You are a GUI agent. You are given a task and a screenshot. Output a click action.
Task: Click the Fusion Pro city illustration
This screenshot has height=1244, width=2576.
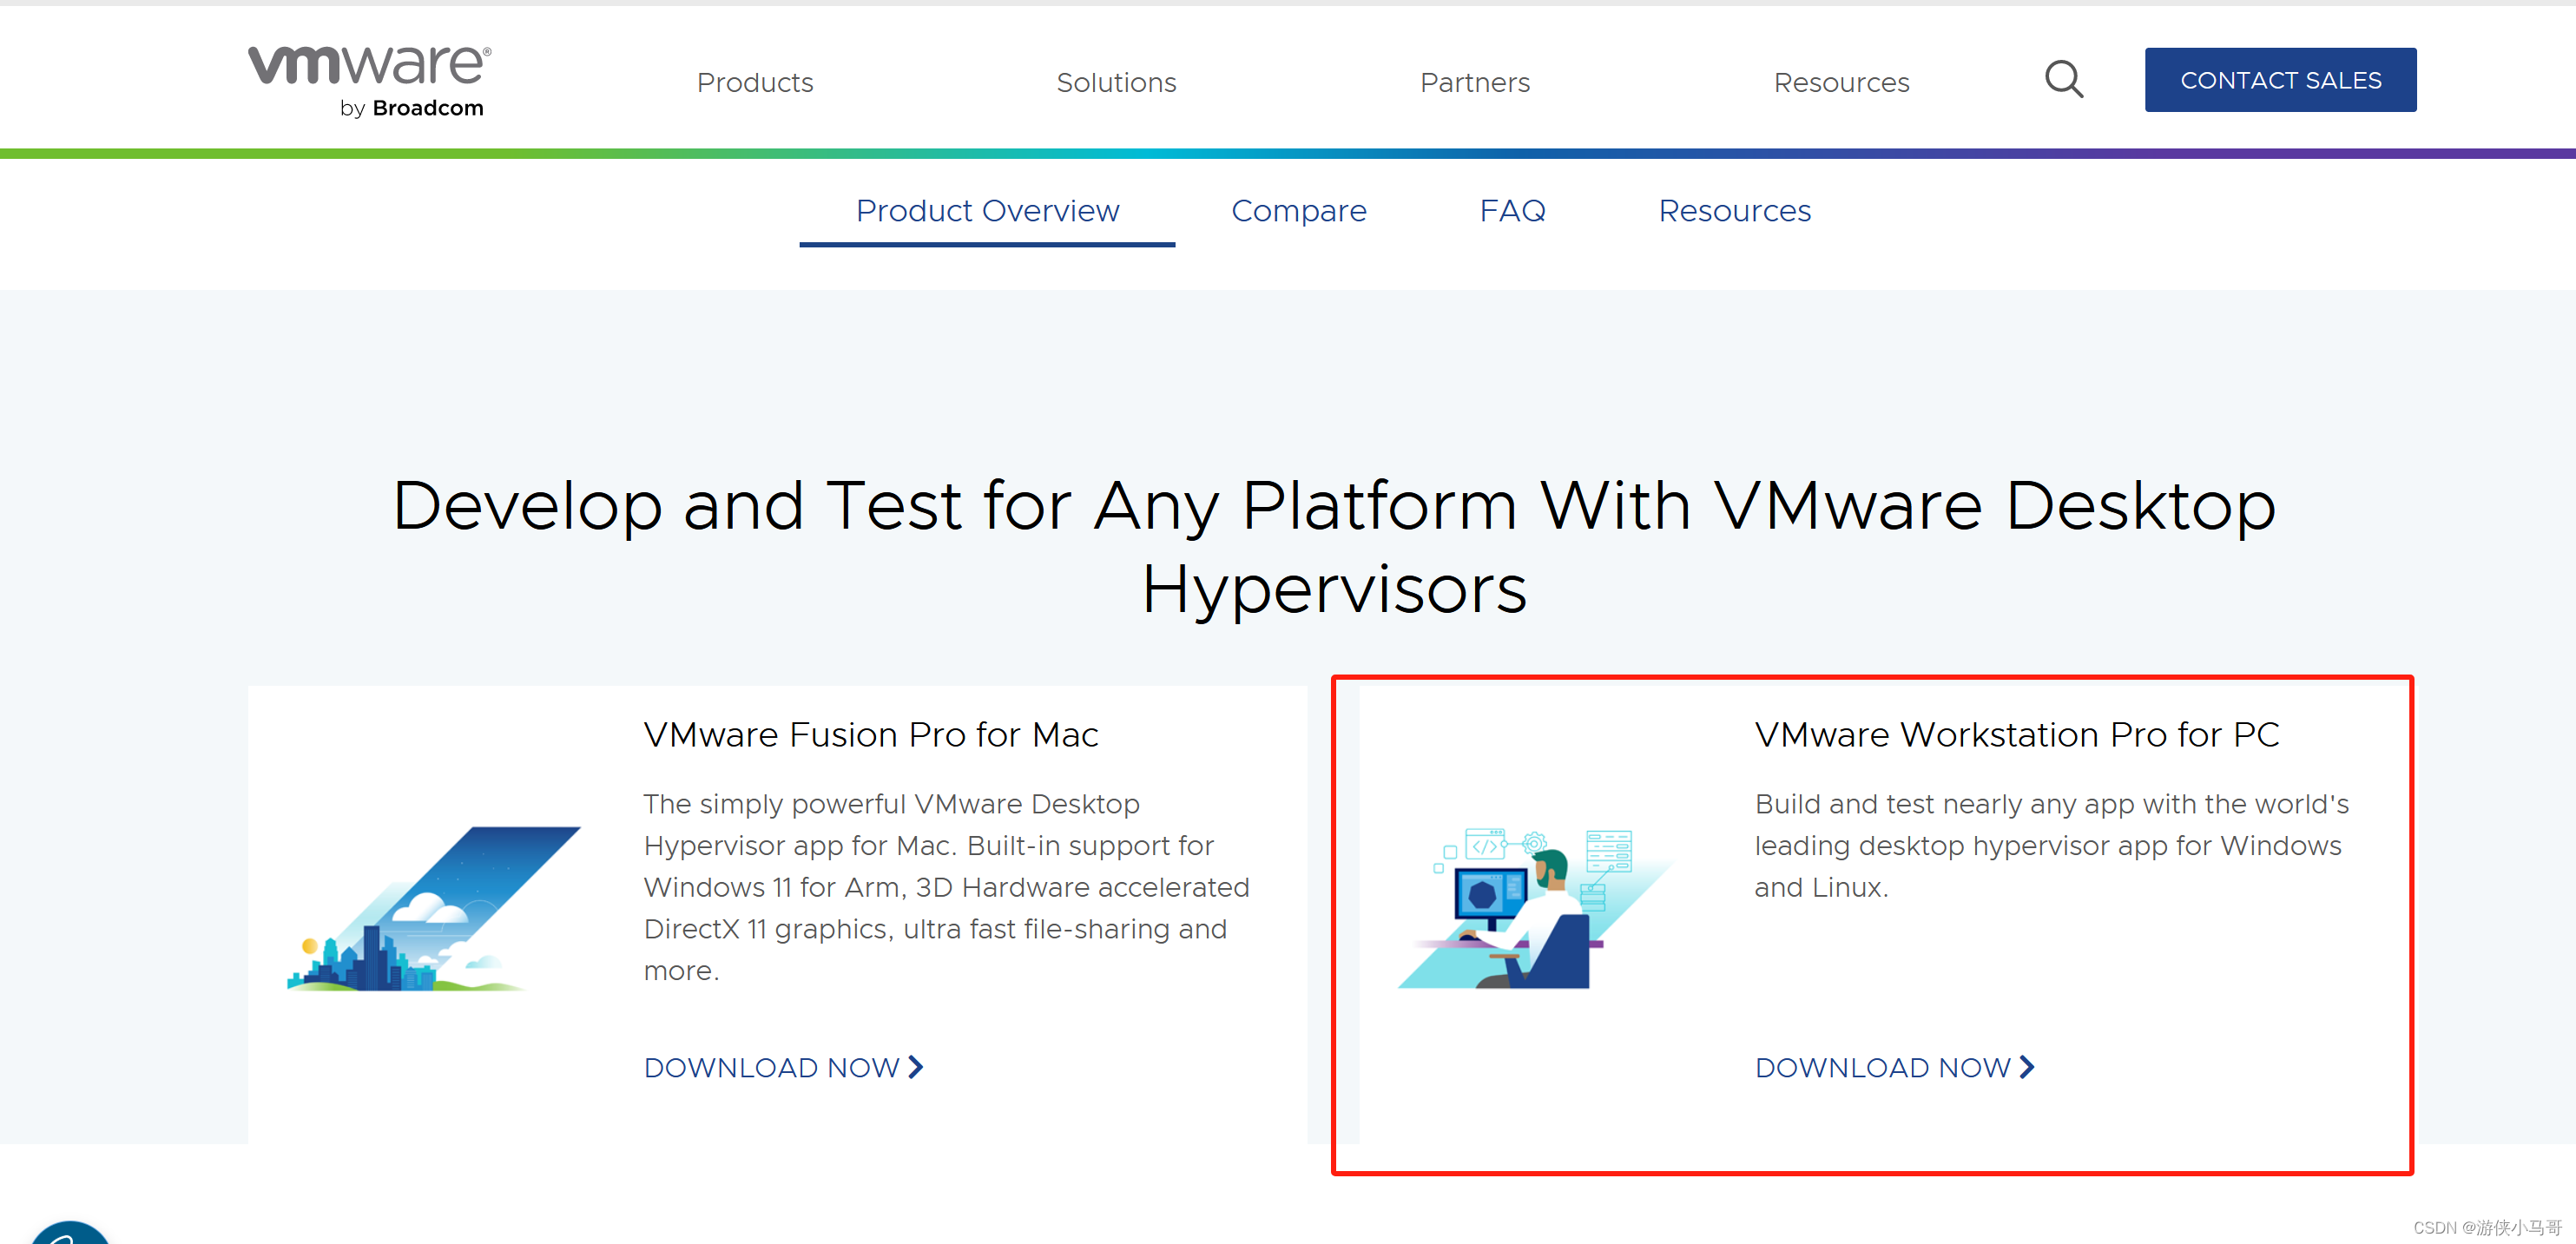[434, 908]
